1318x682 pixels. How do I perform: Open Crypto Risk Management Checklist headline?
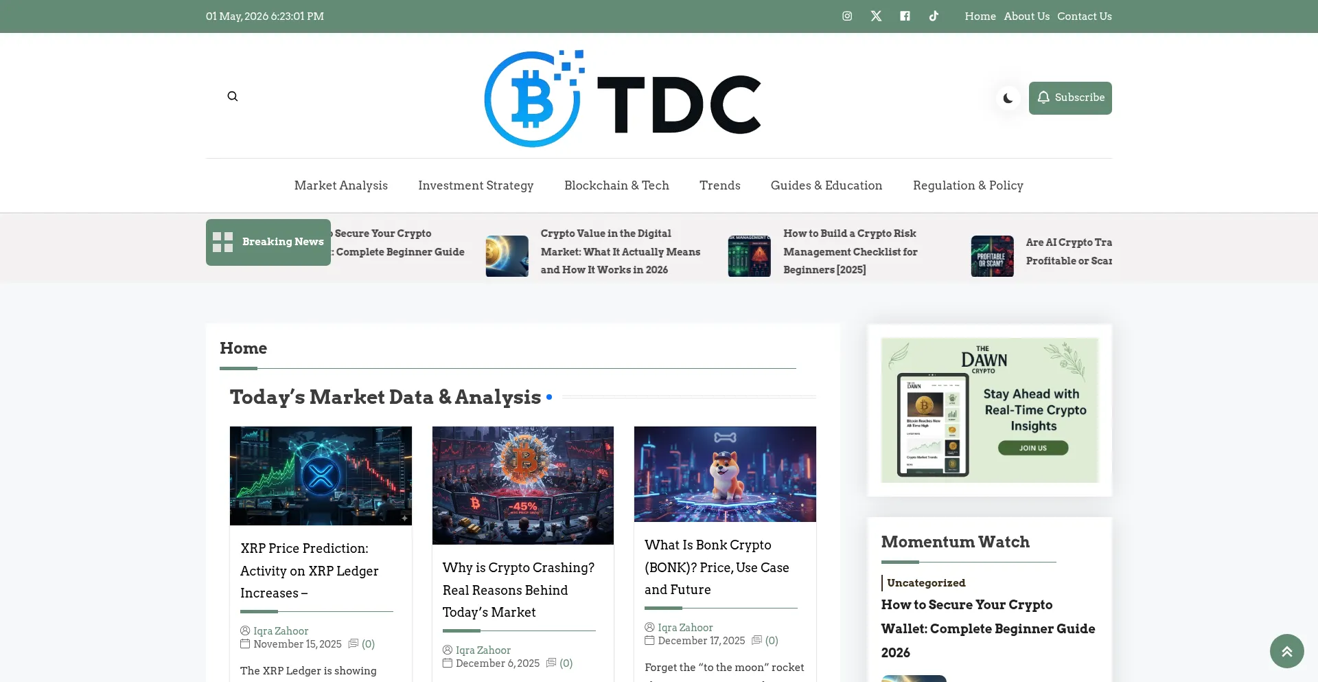851,251
